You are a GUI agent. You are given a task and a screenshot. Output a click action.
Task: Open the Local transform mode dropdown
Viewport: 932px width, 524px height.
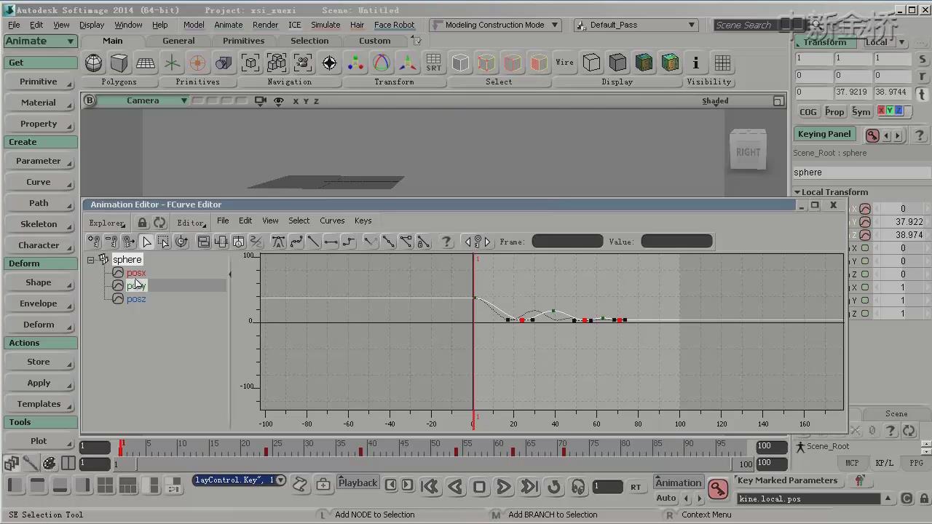pyautogui.click(x=884, y=41)
